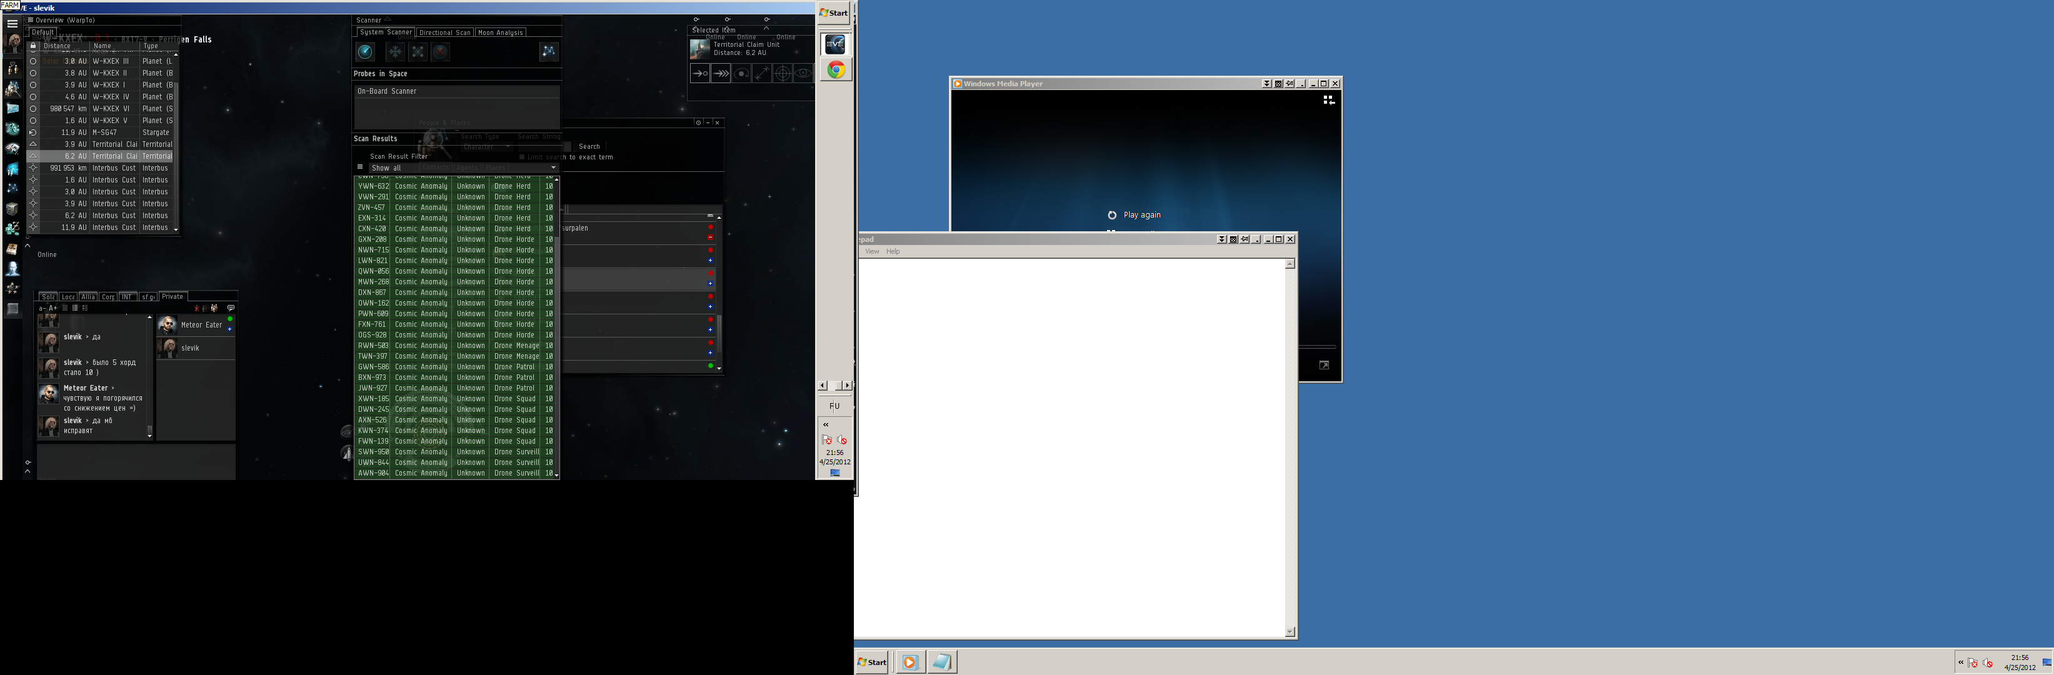Image resolution: width=2054 pixels, height=675 pixels.
Task: Click the Chrome icon in the quick launch
Action: point(835,70)
